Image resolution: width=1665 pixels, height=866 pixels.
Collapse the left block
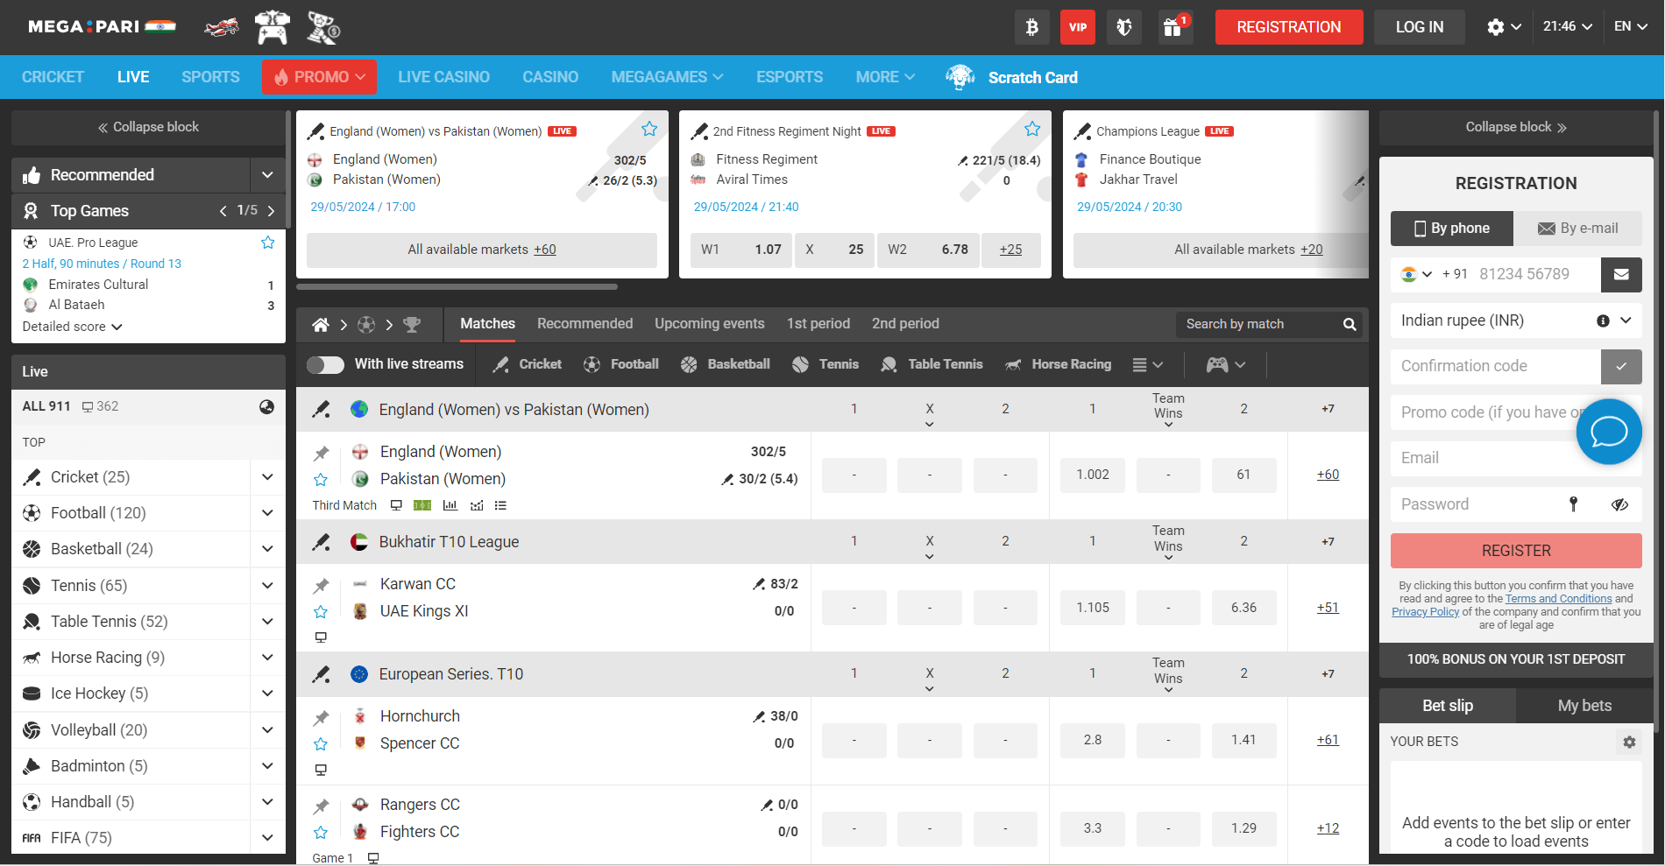(x=148, y=128)
